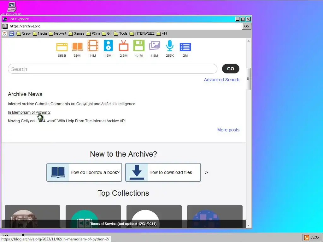This screenshot has width=323, height=242.
Task: Maximize the Cat Explorer window
Action: pyautogui.click(x=243, y=19)
